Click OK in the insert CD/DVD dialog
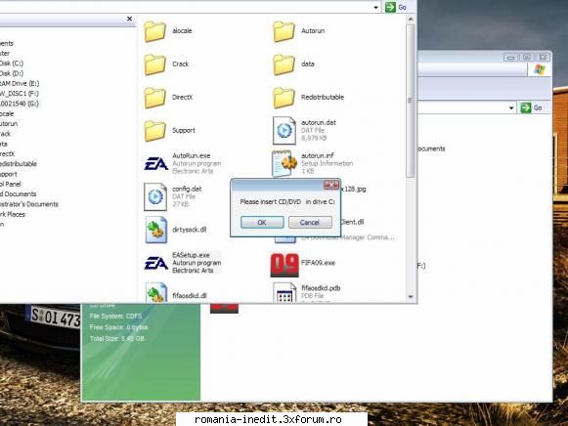The width and height of the screenshot is (568, 426). pos(262,222)
